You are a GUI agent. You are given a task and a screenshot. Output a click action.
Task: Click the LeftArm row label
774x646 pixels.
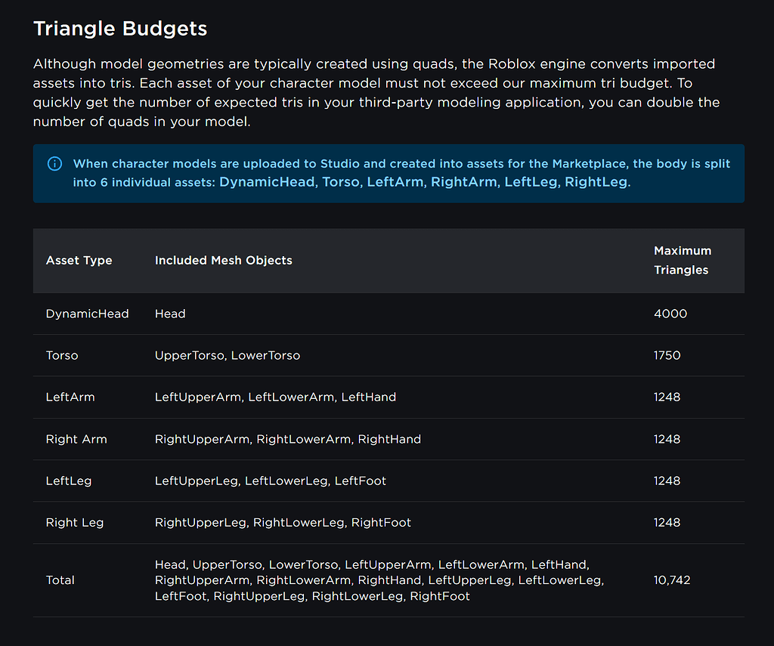tap(70, 397)
